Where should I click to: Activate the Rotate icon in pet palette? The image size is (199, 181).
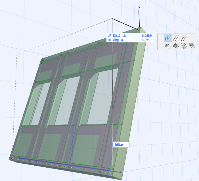click(176, 46)
